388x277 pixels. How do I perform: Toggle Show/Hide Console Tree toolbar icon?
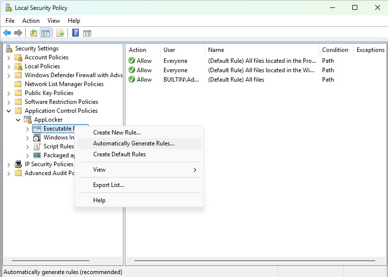(45, 33)
